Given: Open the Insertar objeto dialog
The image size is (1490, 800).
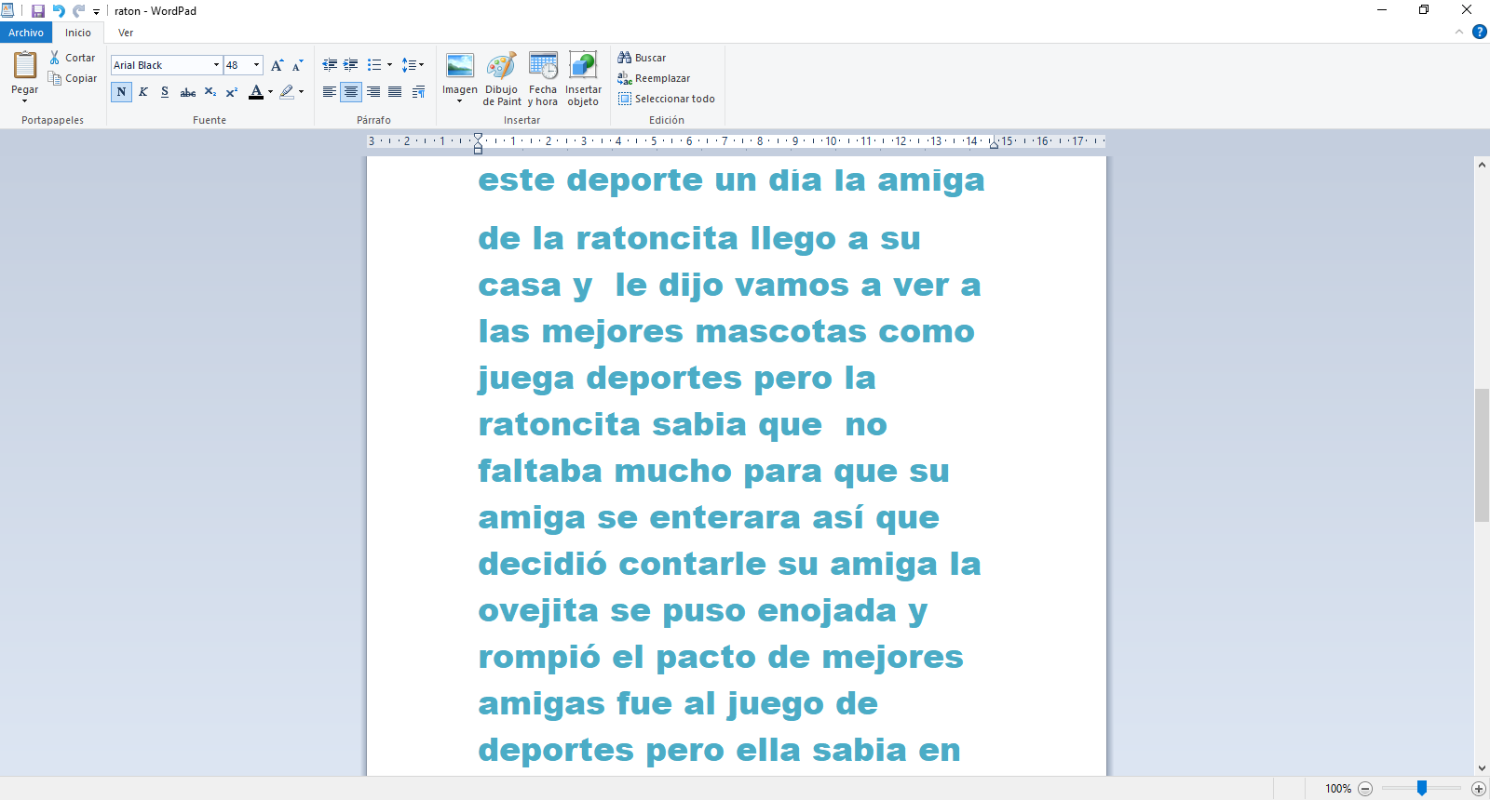Looking at the screenshot, I should tap(583, 66).
